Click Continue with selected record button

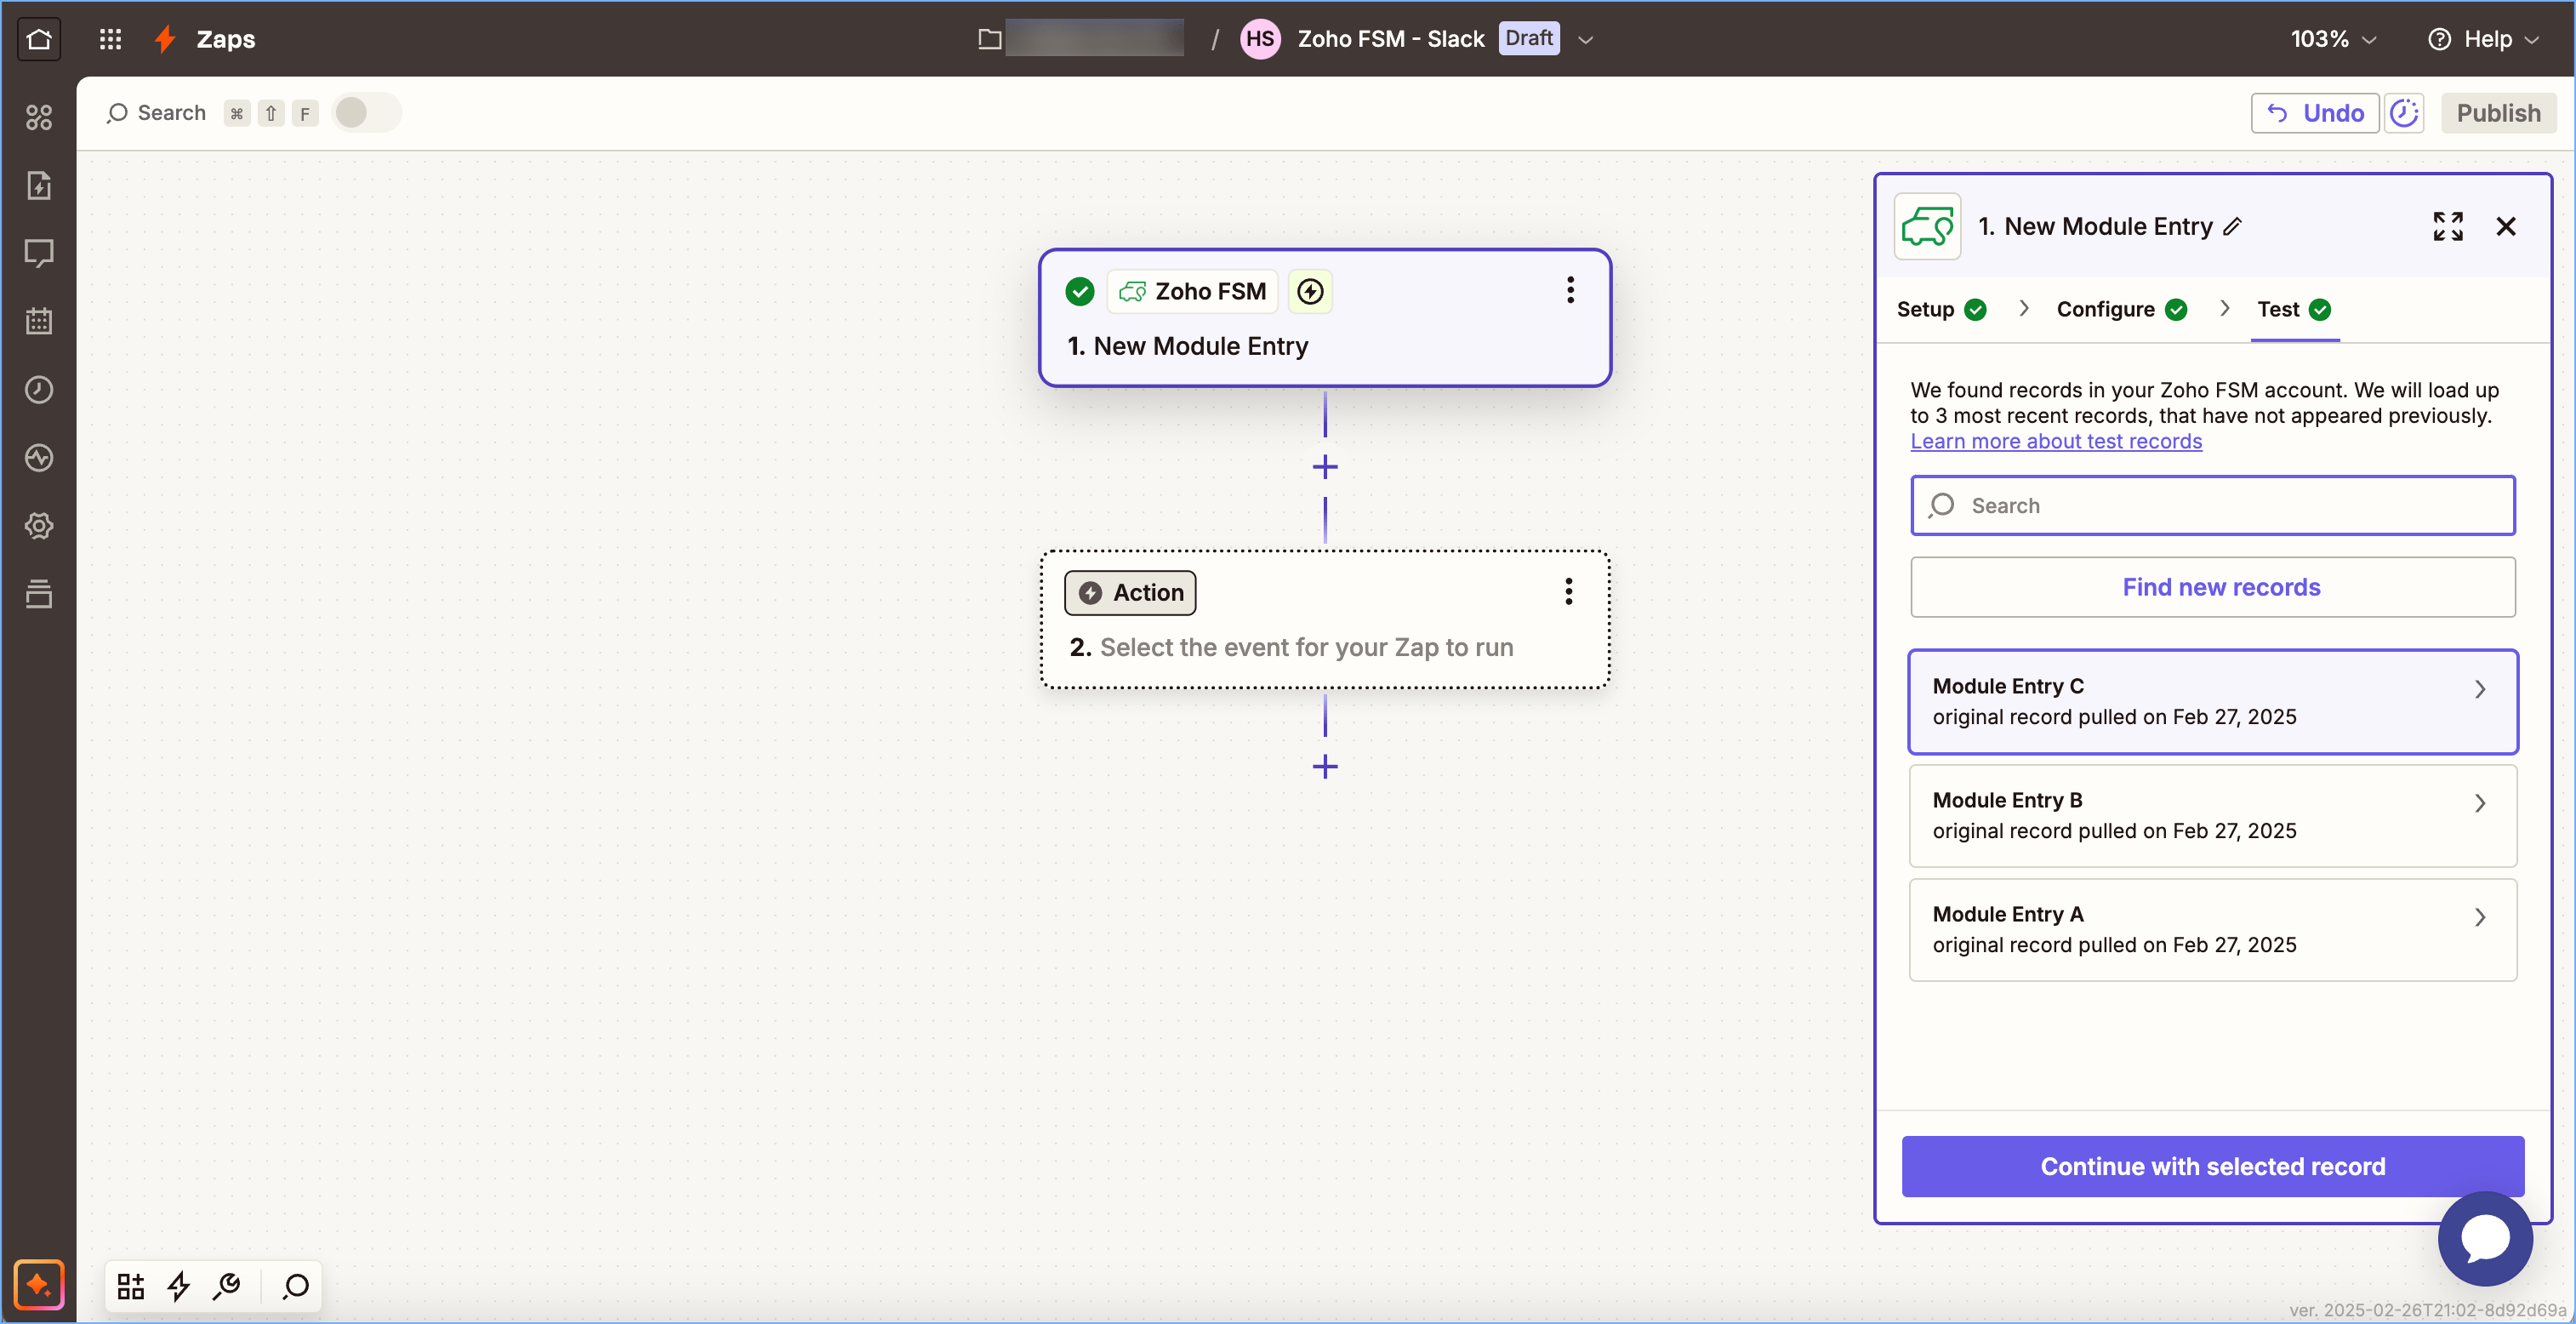2212,1166
